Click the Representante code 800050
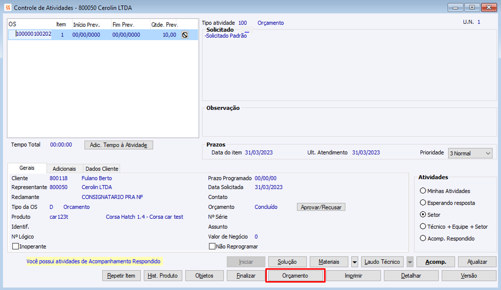 tap(58, 187)
